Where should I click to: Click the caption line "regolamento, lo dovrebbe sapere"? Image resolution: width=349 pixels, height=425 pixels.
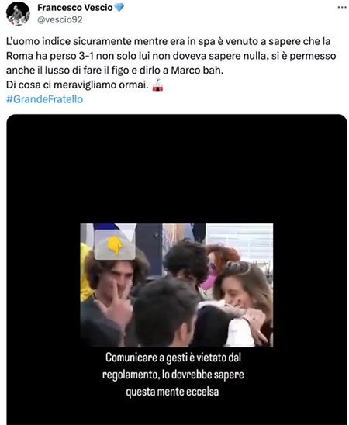pos(173,375)
